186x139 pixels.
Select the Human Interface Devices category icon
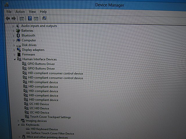pos(19,59)
